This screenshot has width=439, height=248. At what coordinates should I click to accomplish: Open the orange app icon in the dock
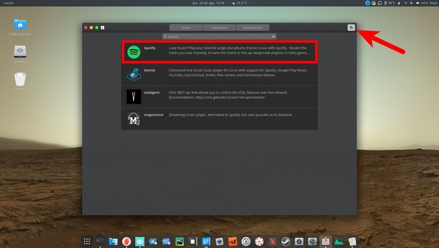pyautogui.click(x=232, y=241)
